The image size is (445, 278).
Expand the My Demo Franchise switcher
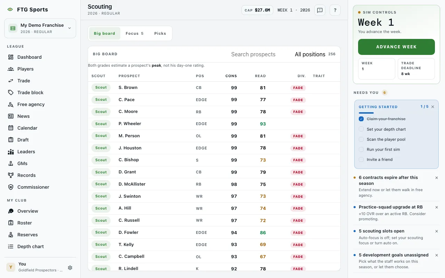click(x=40, y=28)
